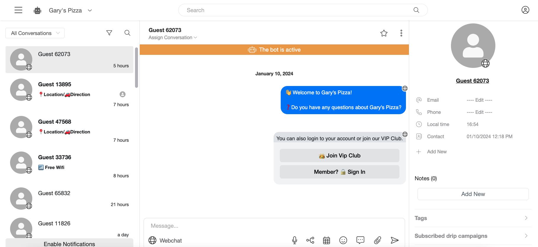538x247 pixels.
Task: Click the Enable Notifications button
Action: [x=69, y=243]
